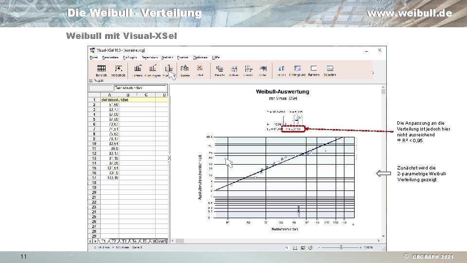Switch to the Chart1 sheet tab

[159, 241]
